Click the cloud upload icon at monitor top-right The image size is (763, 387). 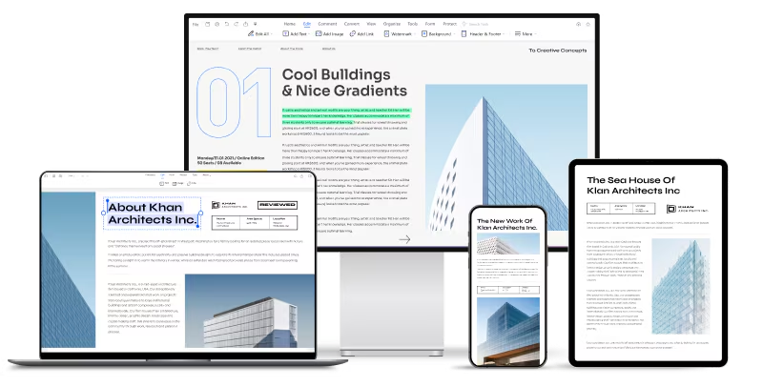(x=579, y=24)
